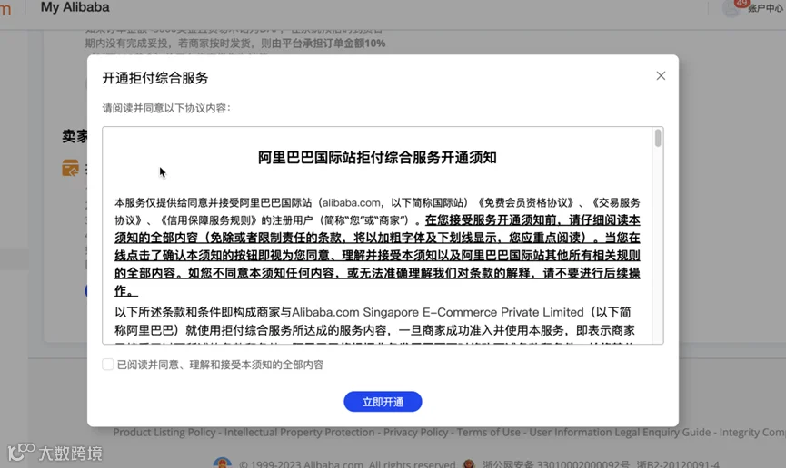The width and height of the screenshot is (786, 468).
Task: Open Intellectual Property Protection footer link
Action: pyautogui.click(x=299, y=432)
